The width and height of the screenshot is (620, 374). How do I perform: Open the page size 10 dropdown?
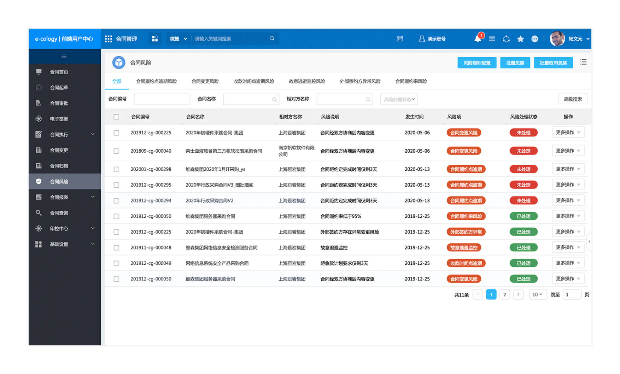tap(538, 294)
